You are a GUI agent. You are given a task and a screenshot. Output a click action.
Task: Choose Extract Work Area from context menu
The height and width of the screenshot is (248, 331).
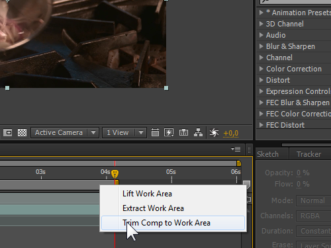(173, 208)
